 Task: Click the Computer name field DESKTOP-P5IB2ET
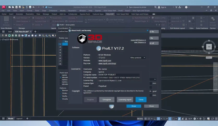(119, 75)
